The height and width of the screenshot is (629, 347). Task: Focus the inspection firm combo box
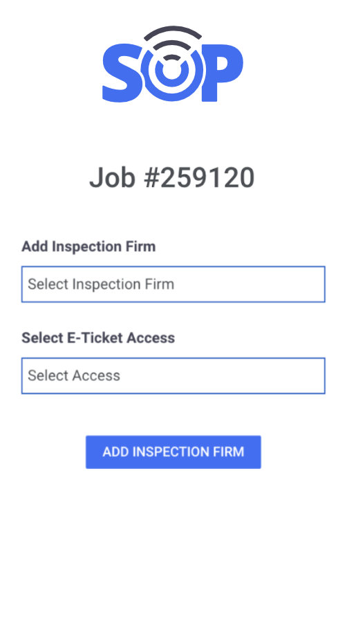point(173,284)
